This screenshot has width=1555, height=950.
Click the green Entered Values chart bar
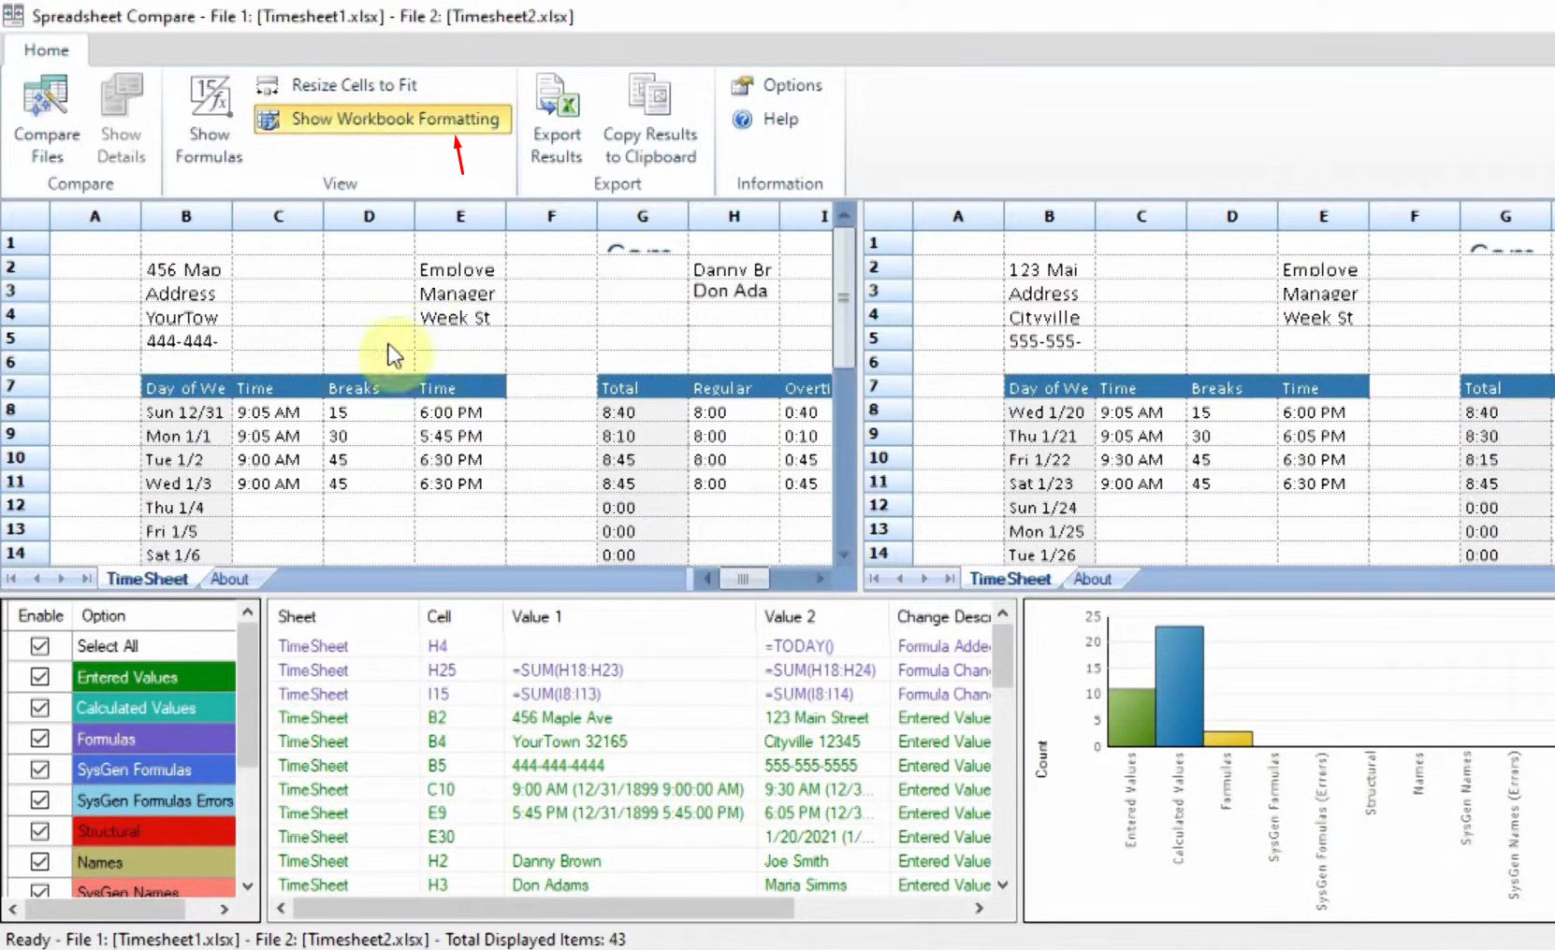coord(1131,717)
